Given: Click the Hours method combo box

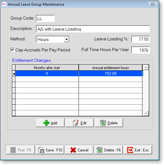Looking at the screenshot, I should [53, 39].
